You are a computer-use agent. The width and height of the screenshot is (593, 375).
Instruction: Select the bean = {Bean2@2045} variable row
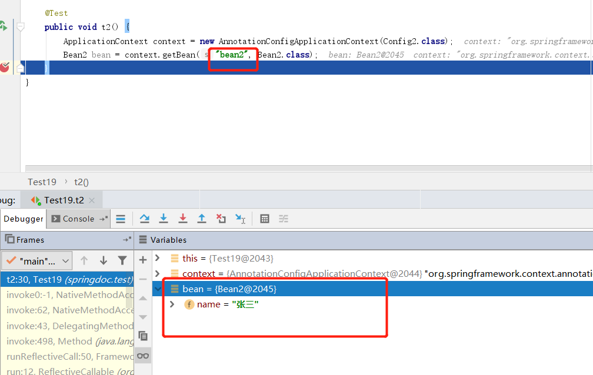(372, 289)
